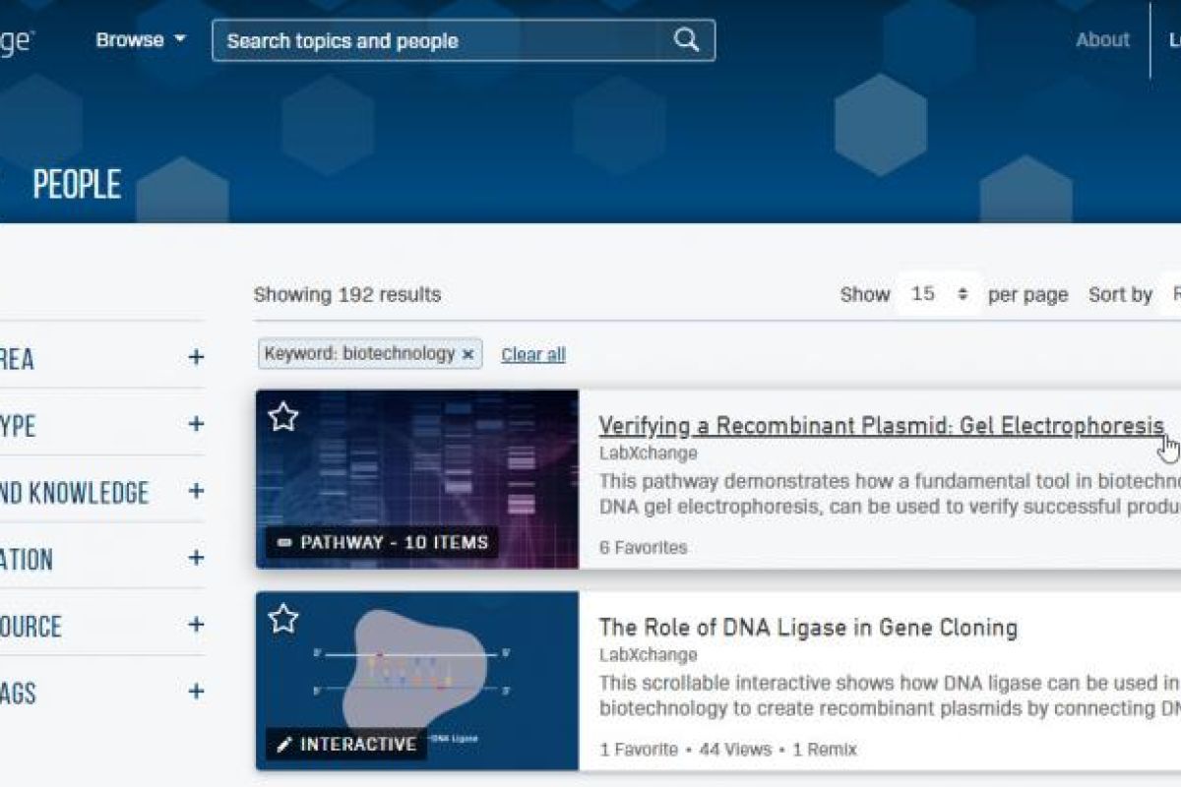The height and width of the screenshot is (787, 1181).
Task: Expand the Source filter plus icon
Action: (196, 625)
